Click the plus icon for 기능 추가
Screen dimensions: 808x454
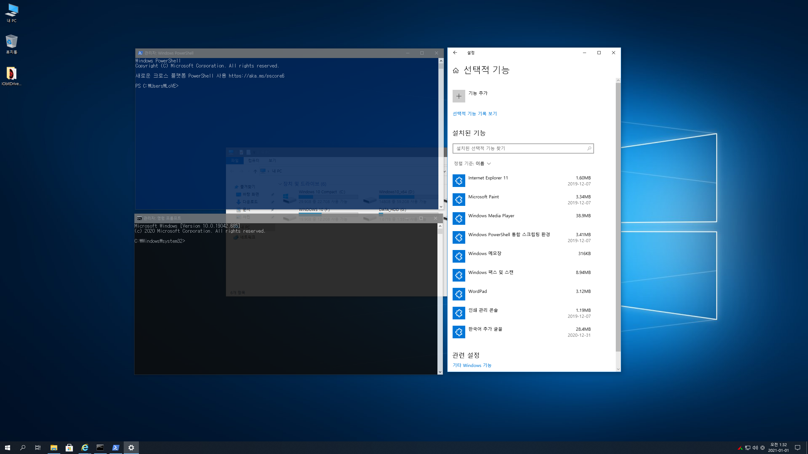[459, 96]
